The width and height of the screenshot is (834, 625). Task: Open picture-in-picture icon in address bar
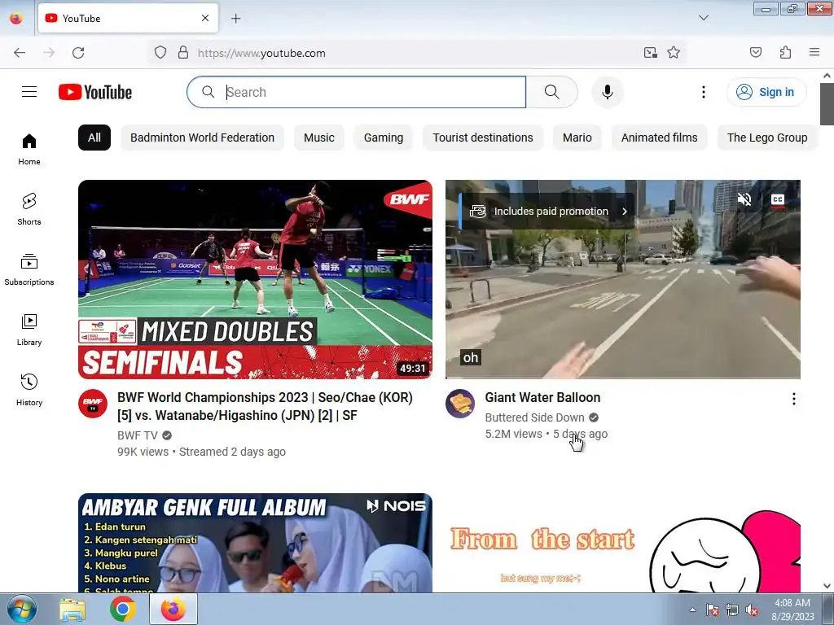coord(650,53)
